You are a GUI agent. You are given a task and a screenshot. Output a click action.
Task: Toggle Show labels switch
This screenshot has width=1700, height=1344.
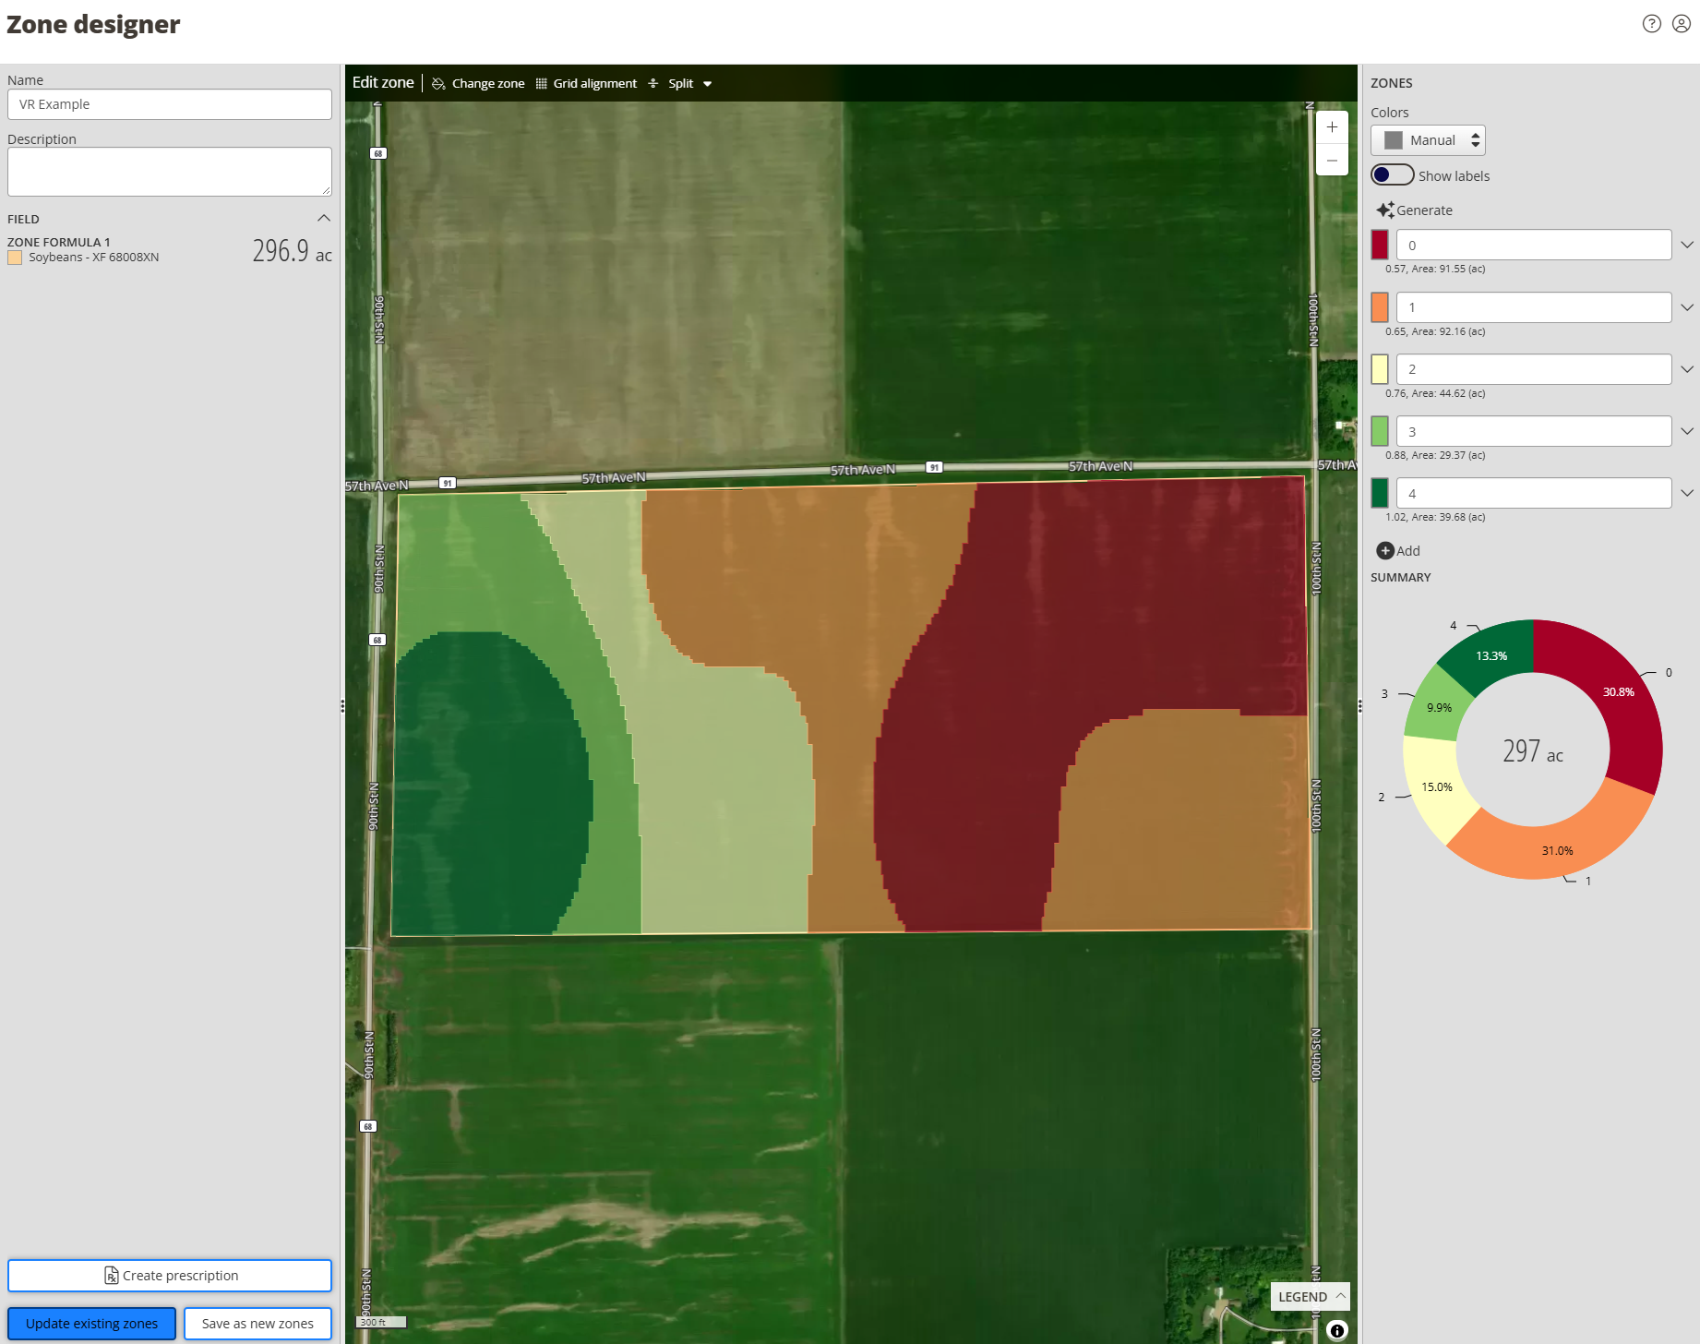[x=1392, y=175]
